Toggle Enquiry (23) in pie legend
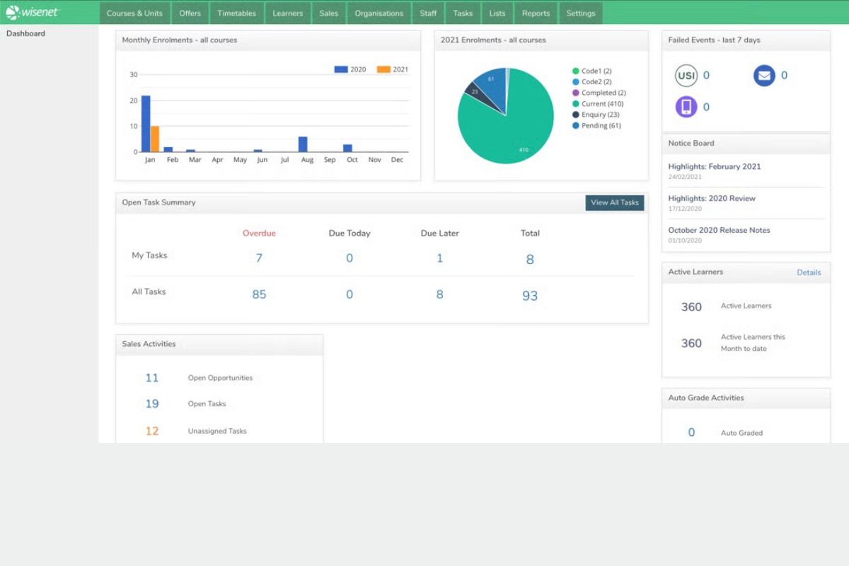Image resolution: width=849 pixels, height=566 pixels. pyautogui.click(x=596, y=115)
